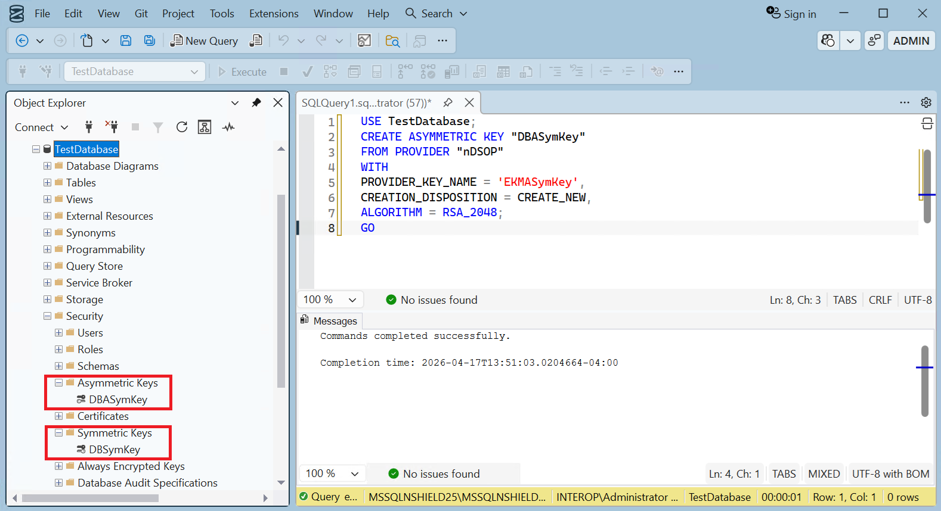Pin the Object Explorer panel

pyautogui.click(x=256, y=102)
